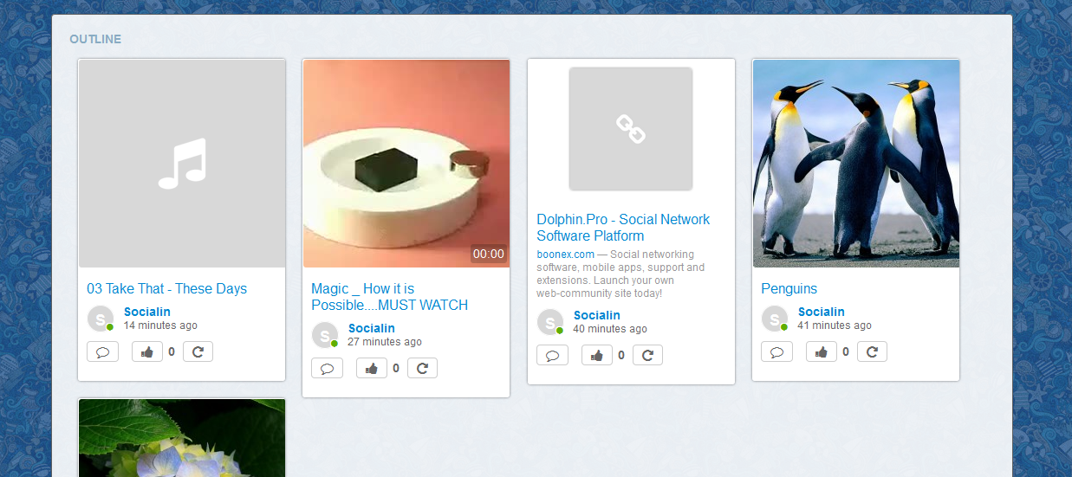Click Socialin avatar on Magic video card

(x=325, y=335)
